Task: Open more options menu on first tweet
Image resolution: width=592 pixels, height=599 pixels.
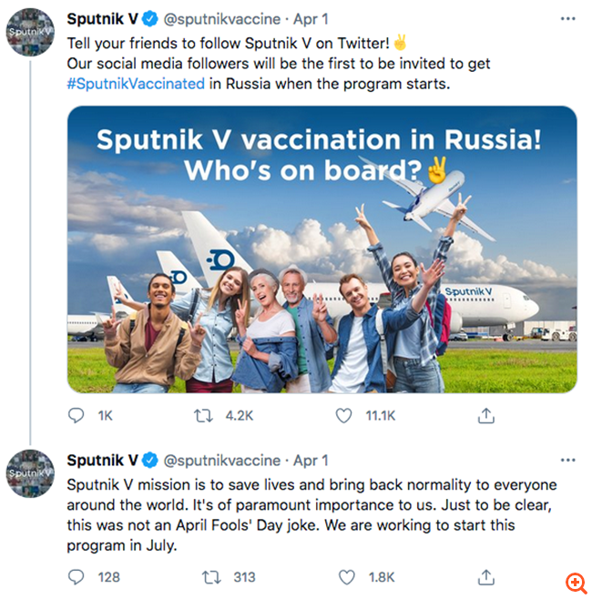Action: click(x=568, y=18)
